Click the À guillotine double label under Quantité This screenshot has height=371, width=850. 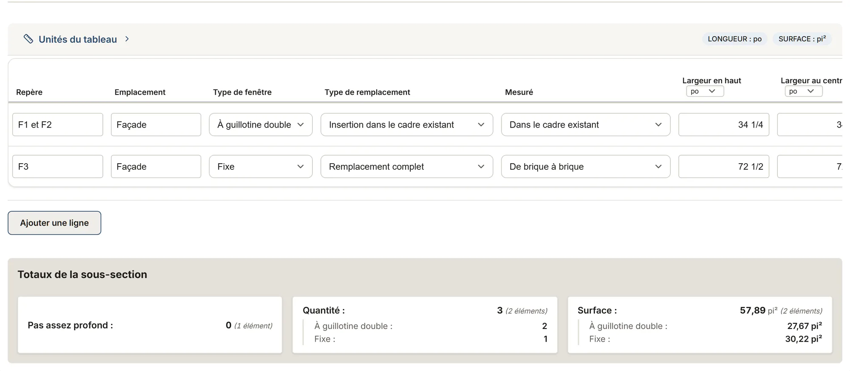coord(354,326)
